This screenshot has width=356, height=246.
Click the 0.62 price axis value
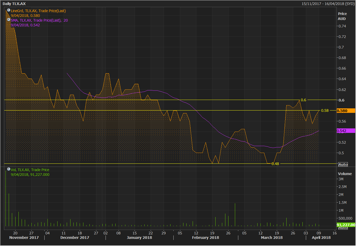click(x=342, y=90)
